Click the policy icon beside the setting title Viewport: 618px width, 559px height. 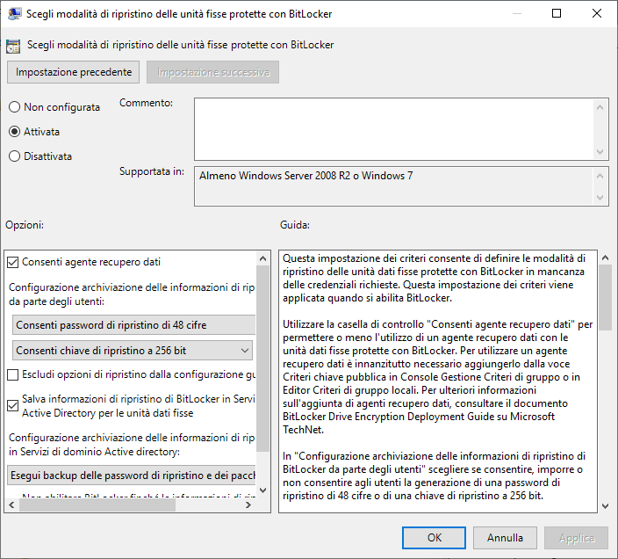[x=13, y=47]
